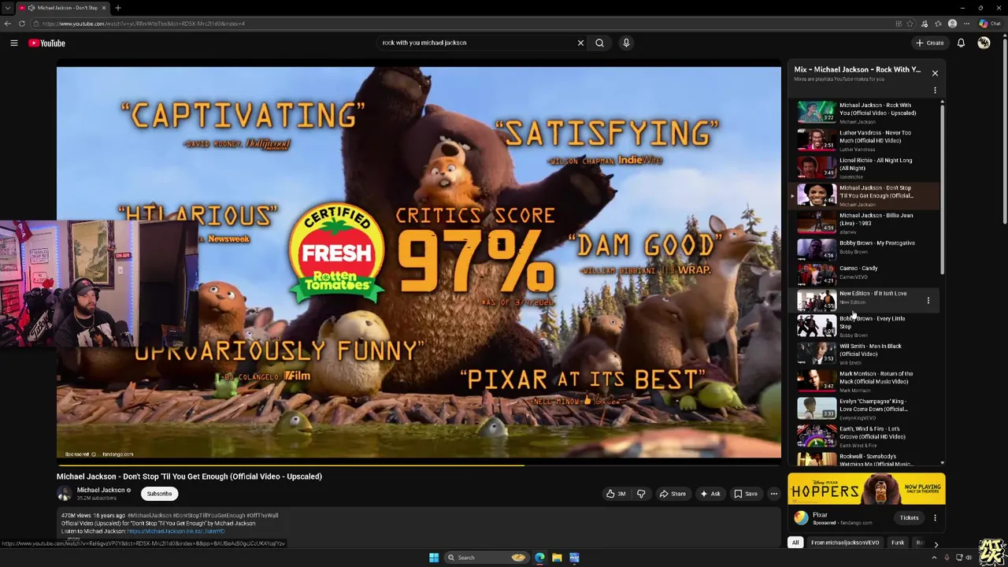Viewport: 1008px width, 567px height.
Task: Go back in browser
Action: pos(8,24)
